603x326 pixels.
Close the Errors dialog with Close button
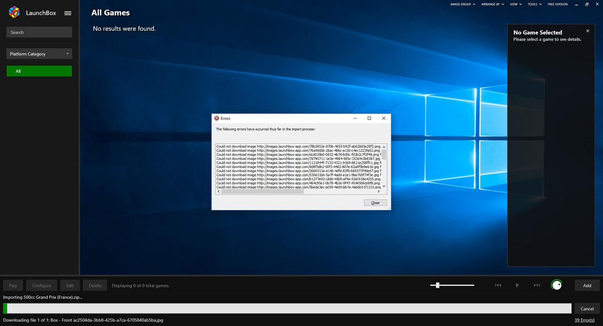(375, 203)
